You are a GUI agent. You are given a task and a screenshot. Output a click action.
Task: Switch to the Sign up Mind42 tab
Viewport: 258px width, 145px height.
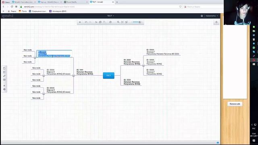(x=49, y=2)
